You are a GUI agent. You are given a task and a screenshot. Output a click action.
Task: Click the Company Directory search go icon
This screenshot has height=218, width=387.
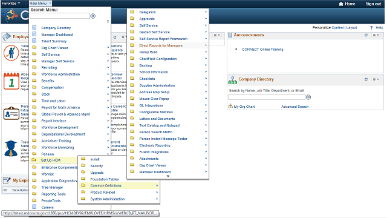[x=308, y=97]
